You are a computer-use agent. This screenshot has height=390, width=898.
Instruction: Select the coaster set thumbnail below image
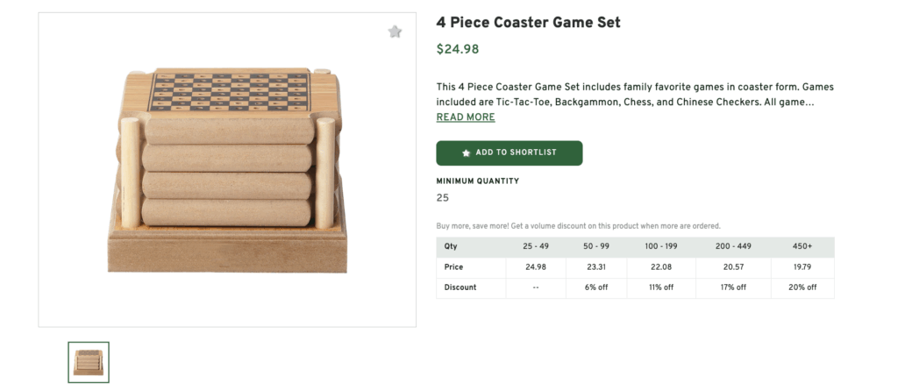(89, 362)
